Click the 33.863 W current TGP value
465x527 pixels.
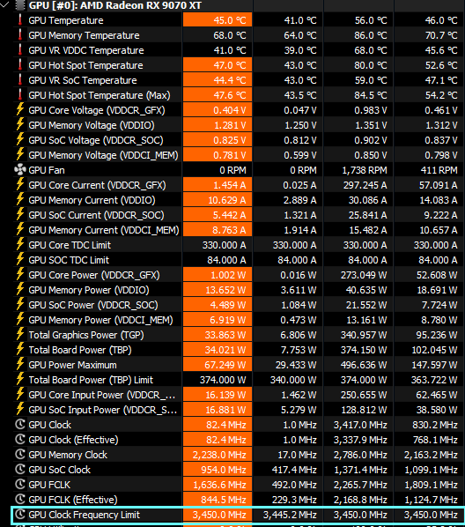[225, 335]
